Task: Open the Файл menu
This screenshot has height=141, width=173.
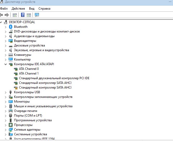Action: [x=4, y=9]
